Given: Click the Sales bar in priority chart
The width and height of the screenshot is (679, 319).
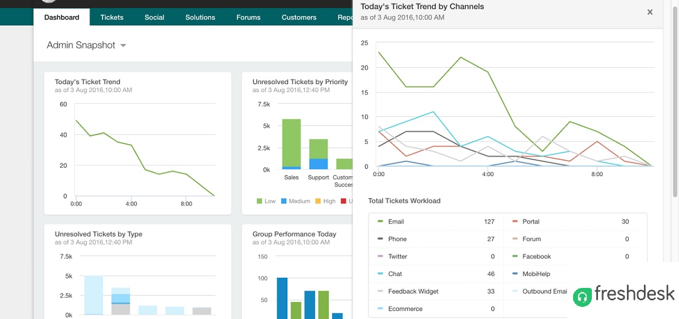Looking at the screenshot, I should tap(291, 144).
